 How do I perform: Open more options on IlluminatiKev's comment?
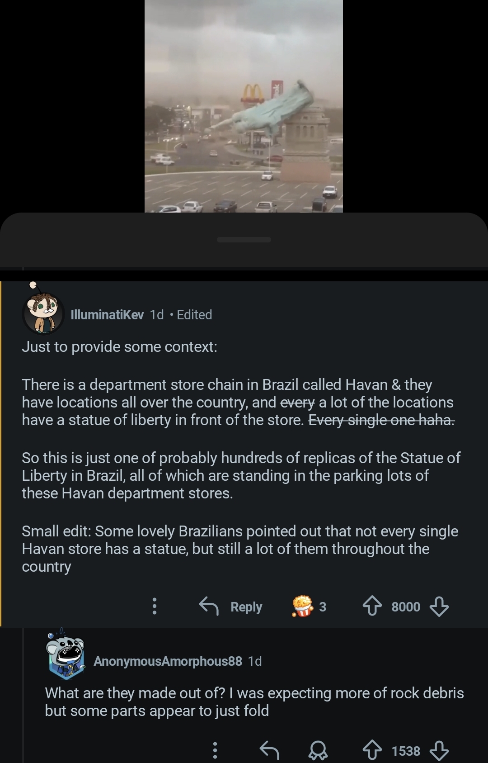coord(155,606)
